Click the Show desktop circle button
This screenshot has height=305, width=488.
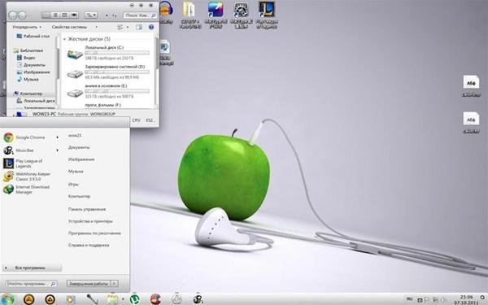pyautogui.click(x=482, y=298)
